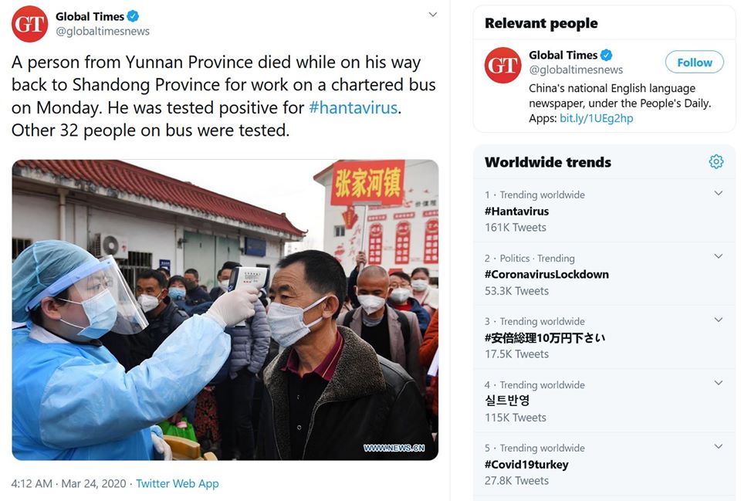This screenshot has width=741, height=501.
Task: Expand options for the #CoronavirusLockdown trend
Action: tap(719, 256)
